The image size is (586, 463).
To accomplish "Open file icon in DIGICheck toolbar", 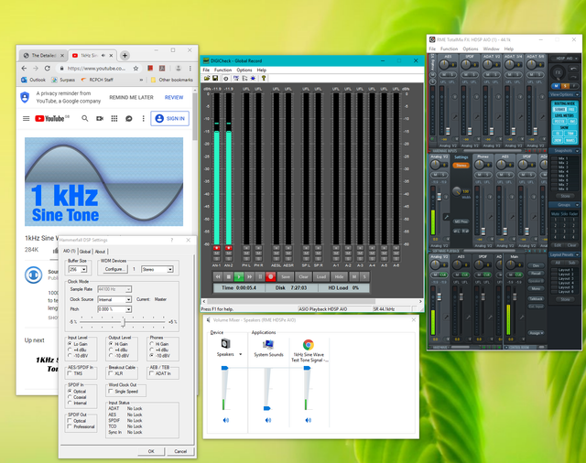I will 207,78.
